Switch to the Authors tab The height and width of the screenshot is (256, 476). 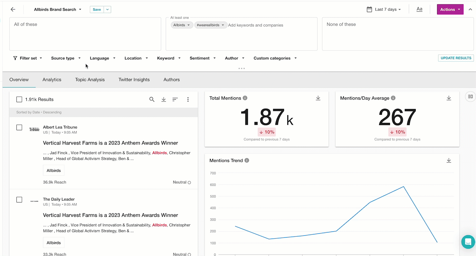172,80
